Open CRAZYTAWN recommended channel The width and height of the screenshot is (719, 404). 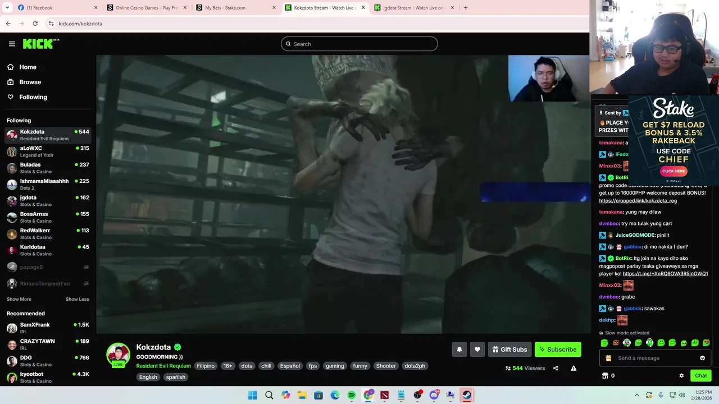tap(48, 344)
